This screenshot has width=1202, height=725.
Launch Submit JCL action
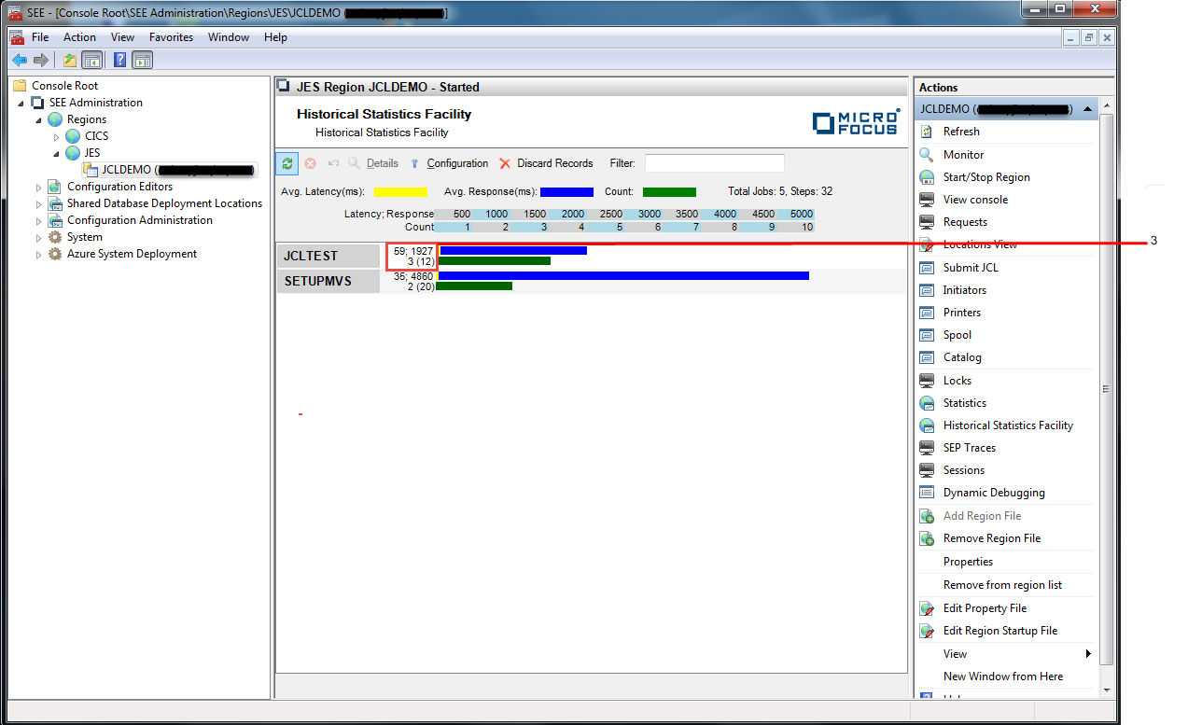pyautogui.click(x=971, y=268)
